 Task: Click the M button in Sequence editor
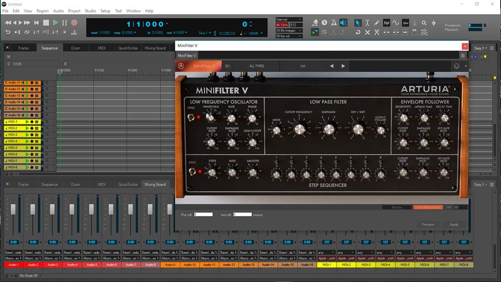tap(9, 56)
